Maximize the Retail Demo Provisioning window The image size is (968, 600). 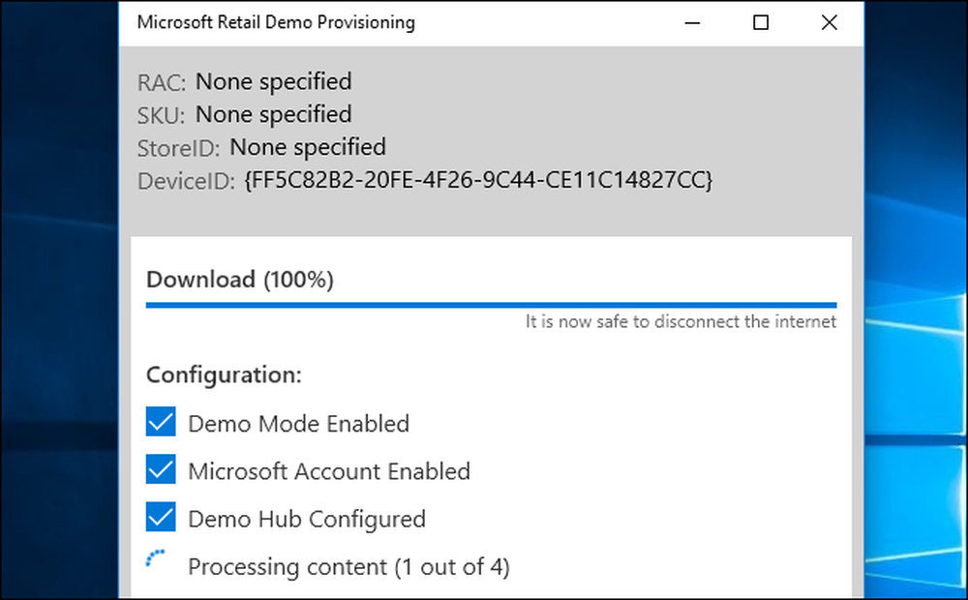pos(761,23)
